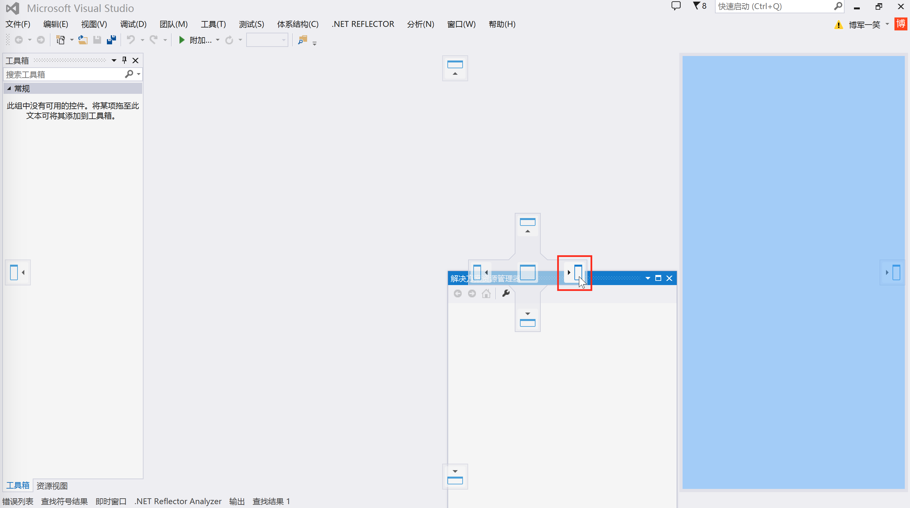Viewport: 910px width, 508px height.
Task: Click the settings/properties wrench icon
Action: pos(506,293)
